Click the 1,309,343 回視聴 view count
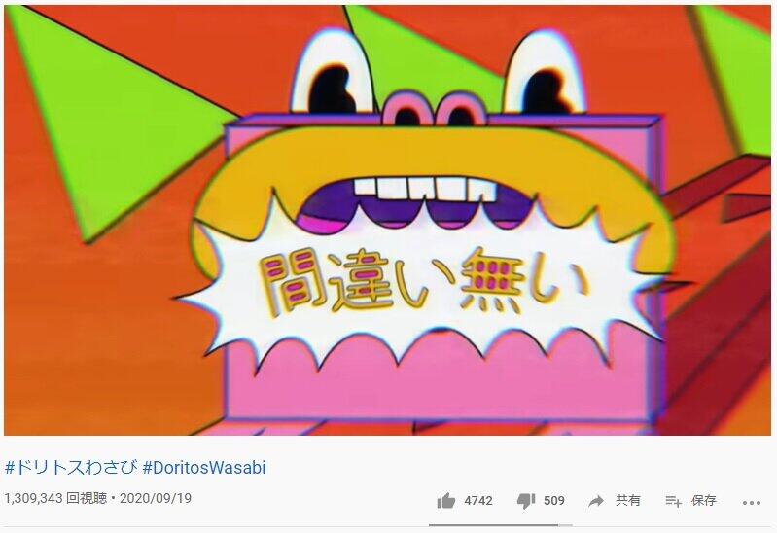 (56, 498)
